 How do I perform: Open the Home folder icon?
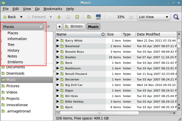point(89,17)
